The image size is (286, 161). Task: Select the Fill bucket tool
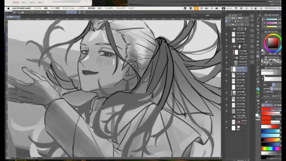(x=258, y=100)
